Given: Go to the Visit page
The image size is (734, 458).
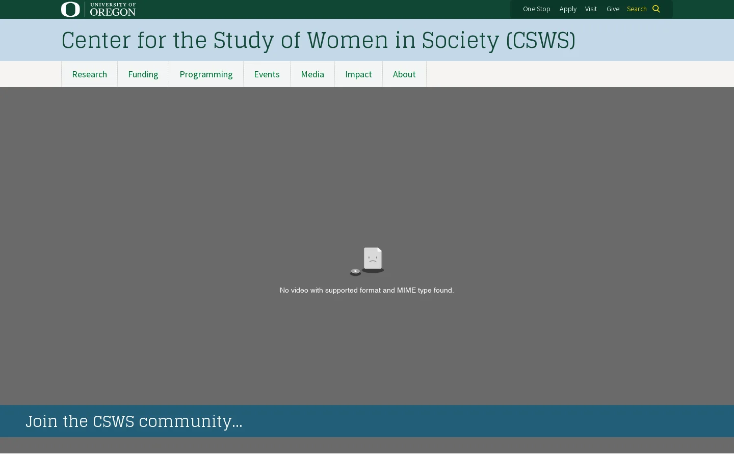Looking at the screenshot, I should 591,9.
